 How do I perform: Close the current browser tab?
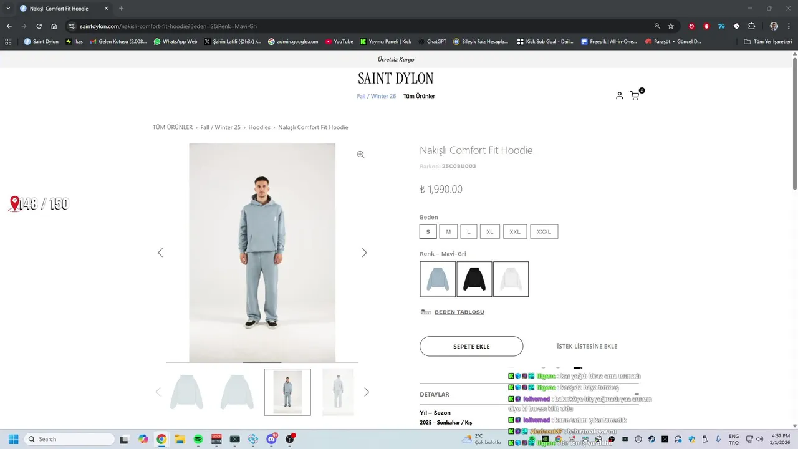[106, 8]
